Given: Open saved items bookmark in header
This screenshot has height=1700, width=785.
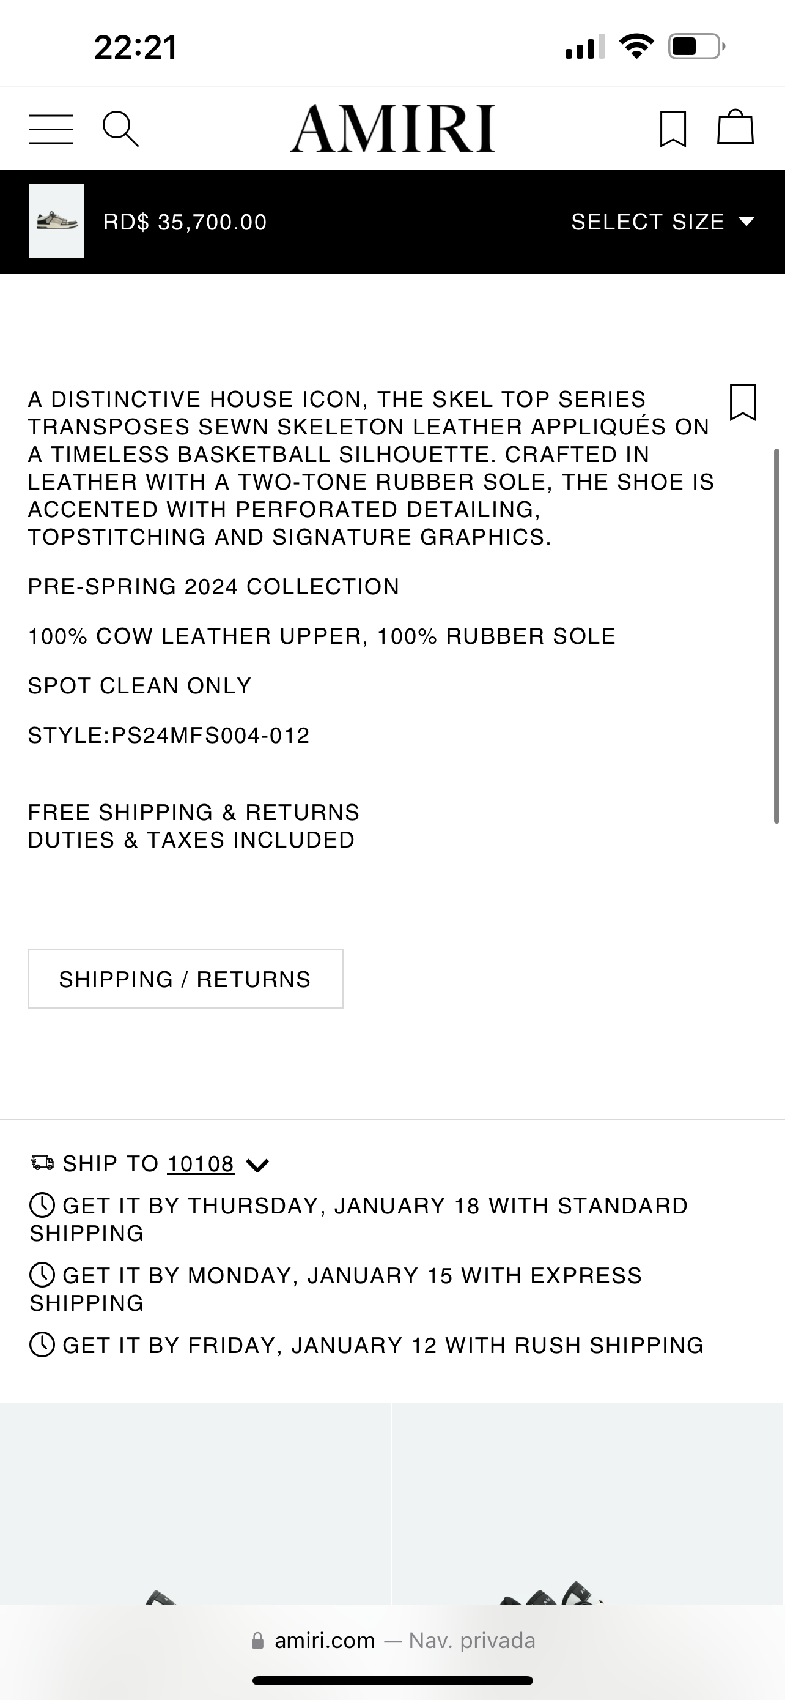Looking at the screenshot, I should (673, 128).
